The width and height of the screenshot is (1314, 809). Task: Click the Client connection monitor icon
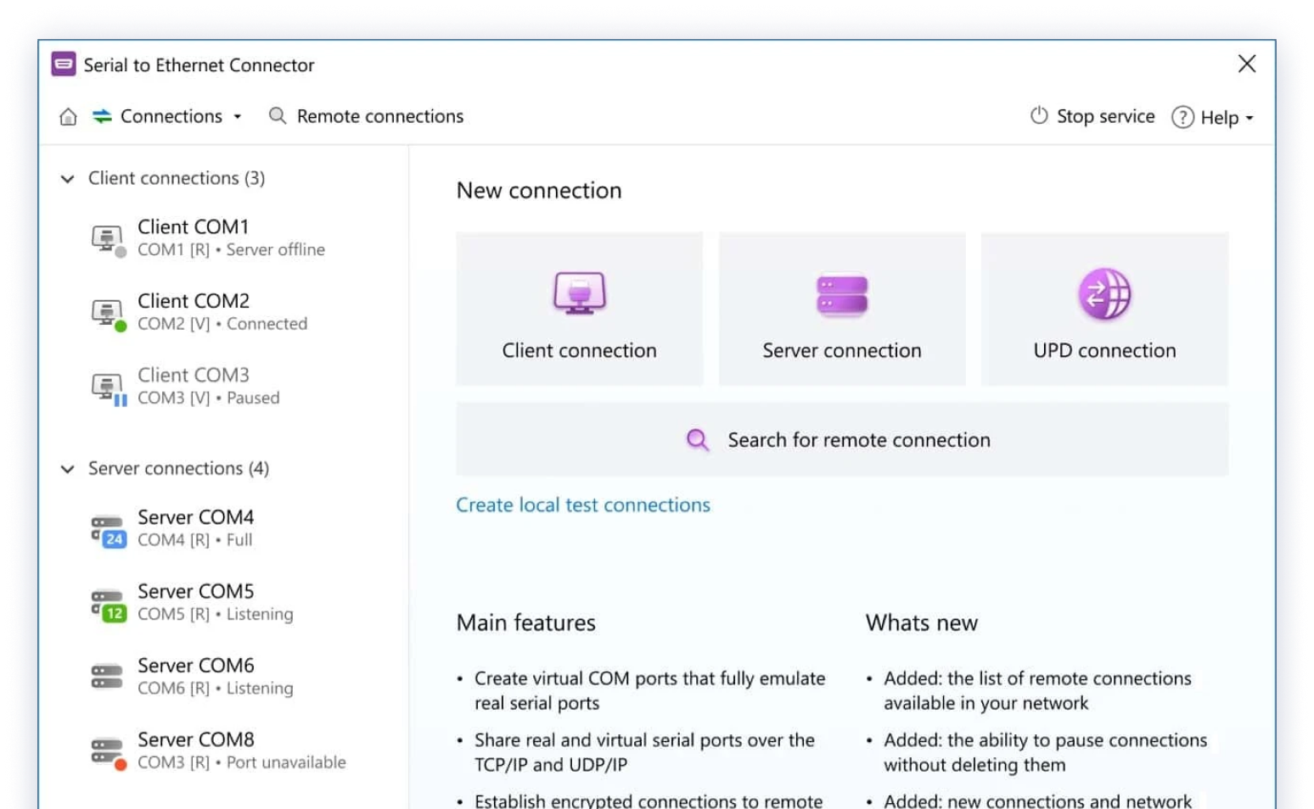(x=579, y=293)
